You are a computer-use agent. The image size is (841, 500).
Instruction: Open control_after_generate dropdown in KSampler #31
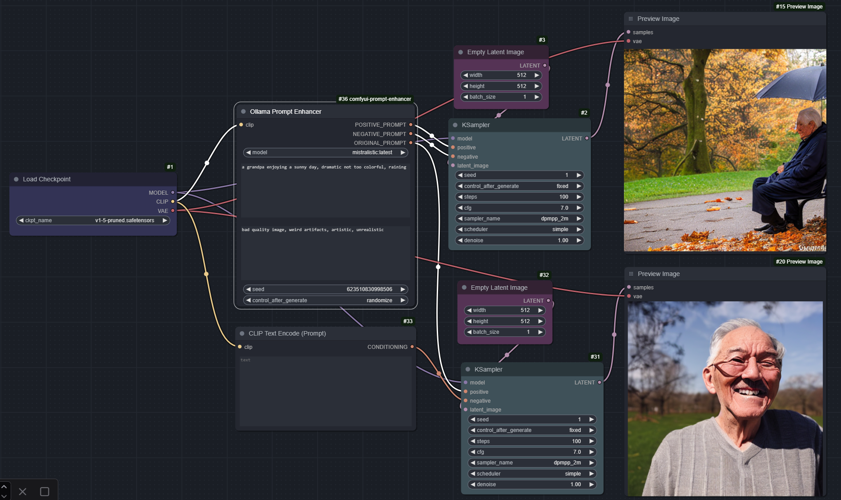click(532, 430)
